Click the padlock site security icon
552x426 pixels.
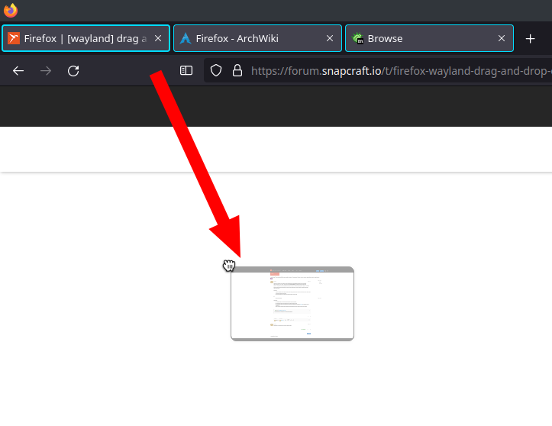tap(237, 71)
